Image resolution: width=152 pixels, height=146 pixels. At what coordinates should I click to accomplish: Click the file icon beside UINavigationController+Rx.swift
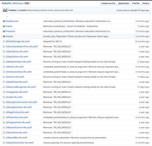point(4,102)
